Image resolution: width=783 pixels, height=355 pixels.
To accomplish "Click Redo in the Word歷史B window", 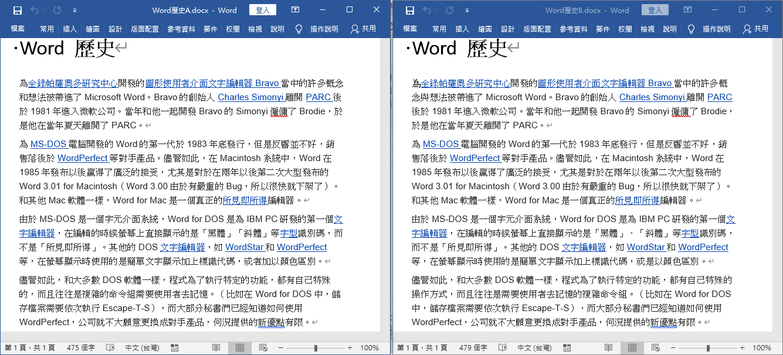I will click(449, 10).
